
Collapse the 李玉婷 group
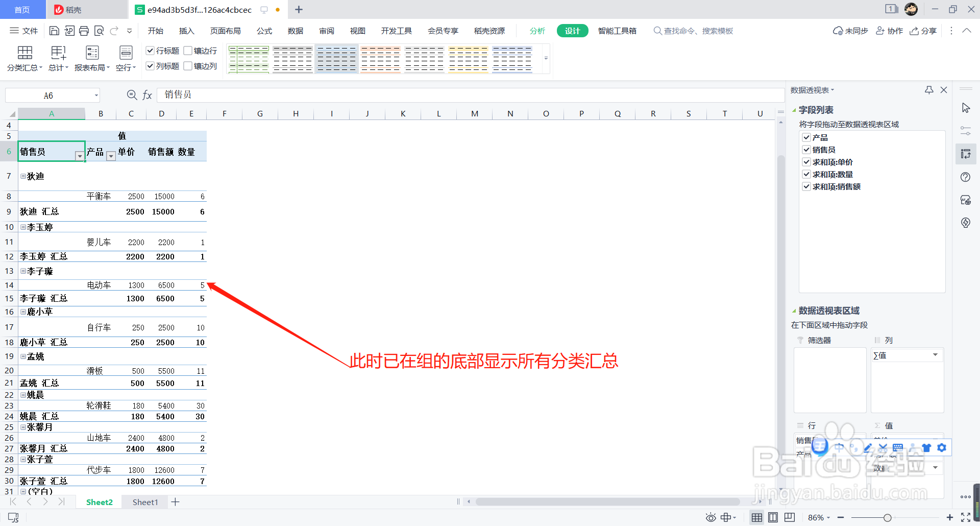[x=23, y=227]
